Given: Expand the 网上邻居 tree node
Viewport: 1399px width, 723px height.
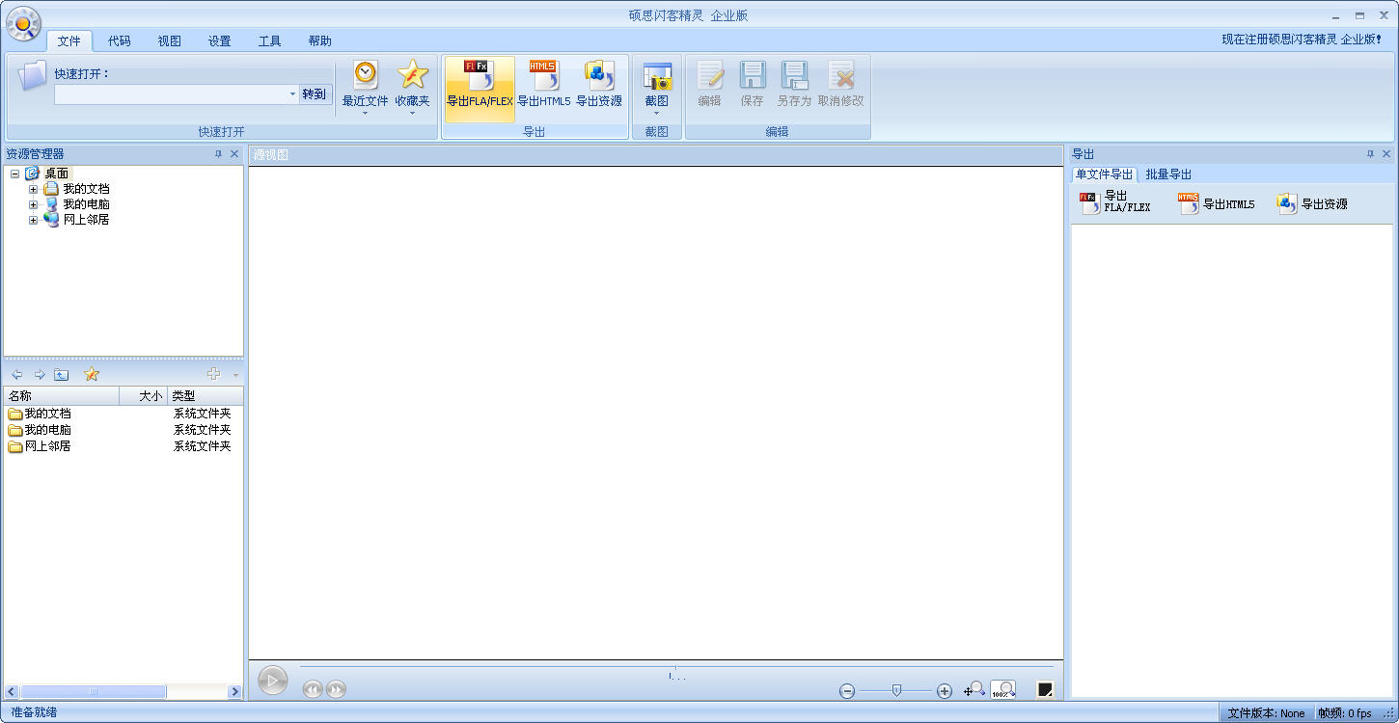Looking at the screenshot, I should tap(33, 220).
